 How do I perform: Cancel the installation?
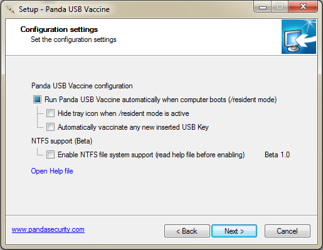point(287,231)
